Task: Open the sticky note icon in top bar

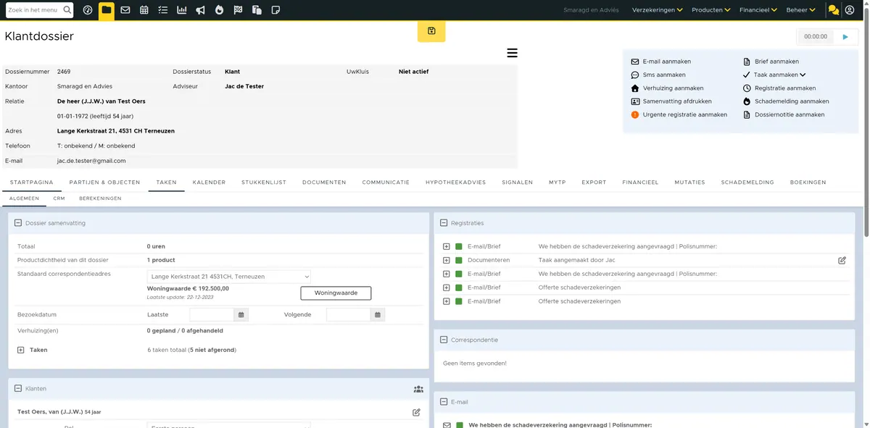Action: (x=275, y=10)
